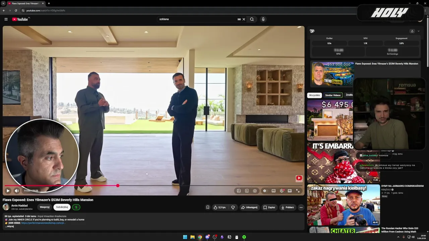Viewport: 429px width, 241px height.
Task: Switch to theater mode
Action: coord(290,191)
